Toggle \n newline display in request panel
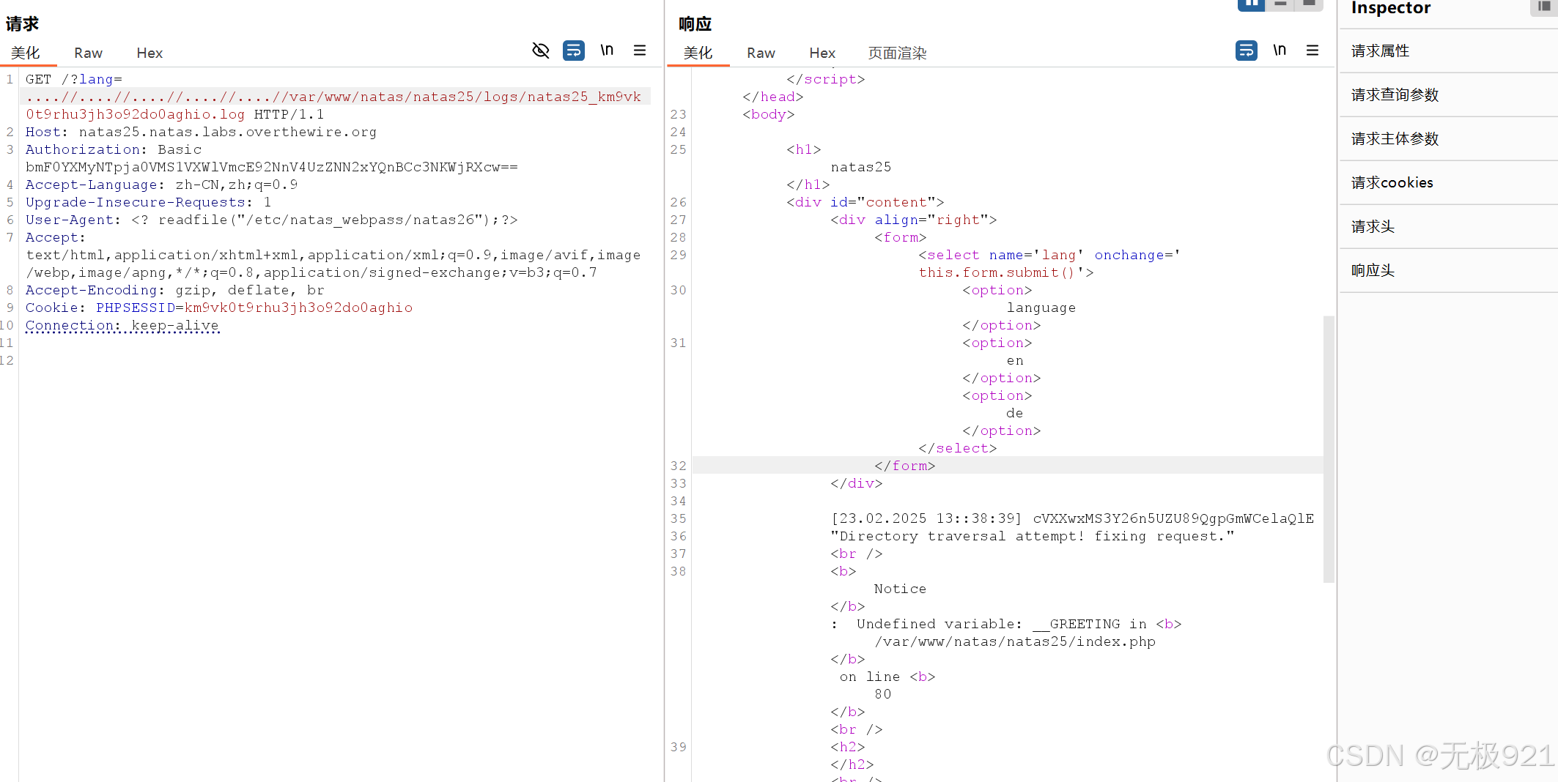This screenshot has width=1558, height=782. tap(607, 50)
